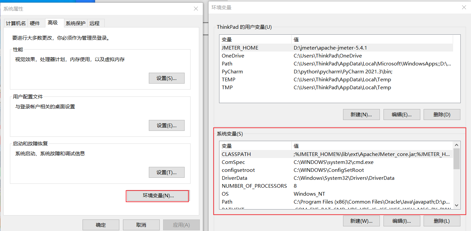
Task: Click 取消 in 系统属性 window
Action: pos(141,225)
